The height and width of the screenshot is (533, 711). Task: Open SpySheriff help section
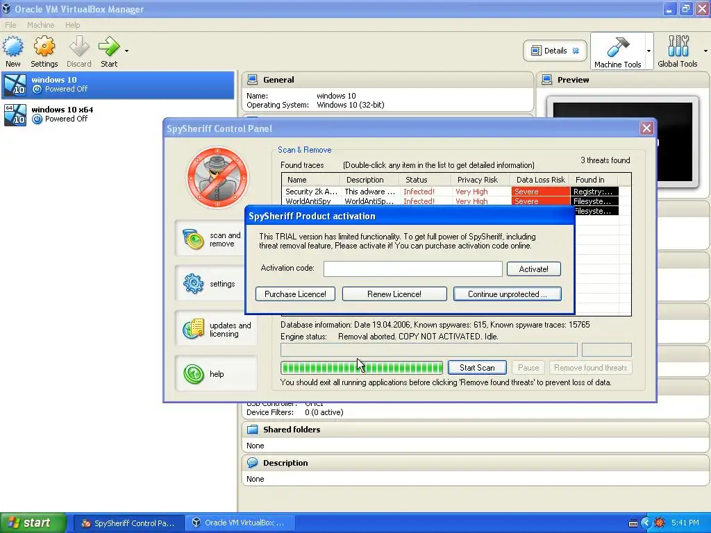(216, 374)
